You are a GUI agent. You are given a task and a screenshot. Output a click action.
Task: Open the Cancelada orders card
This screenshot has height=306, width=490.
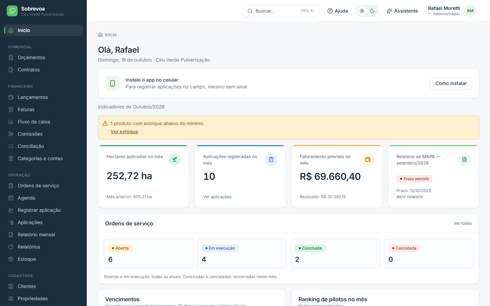point(429,254)
